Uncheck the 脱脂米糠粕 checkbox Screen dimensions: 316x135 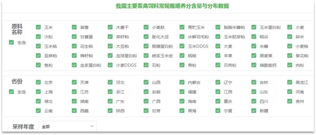[218, 27]
